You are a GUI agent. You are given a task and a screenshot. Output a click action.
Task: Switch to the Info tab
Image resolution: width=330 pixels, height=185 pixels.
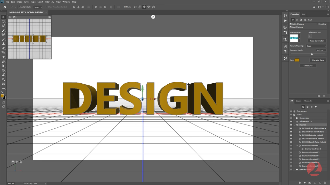click(x=303, y=14)
